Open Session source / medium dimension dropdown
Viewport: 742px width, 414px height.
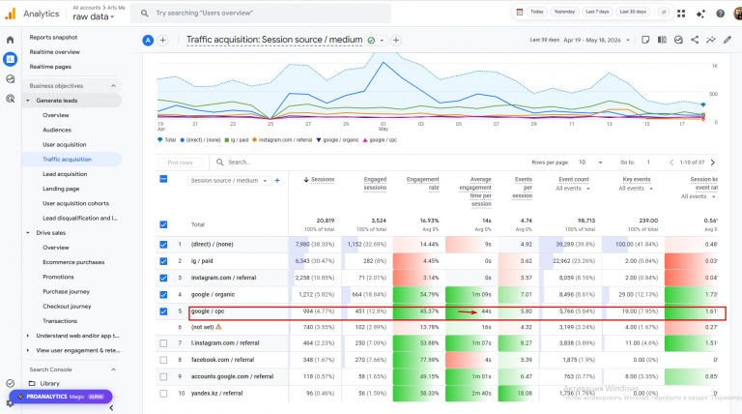click(x=229, y=181)
